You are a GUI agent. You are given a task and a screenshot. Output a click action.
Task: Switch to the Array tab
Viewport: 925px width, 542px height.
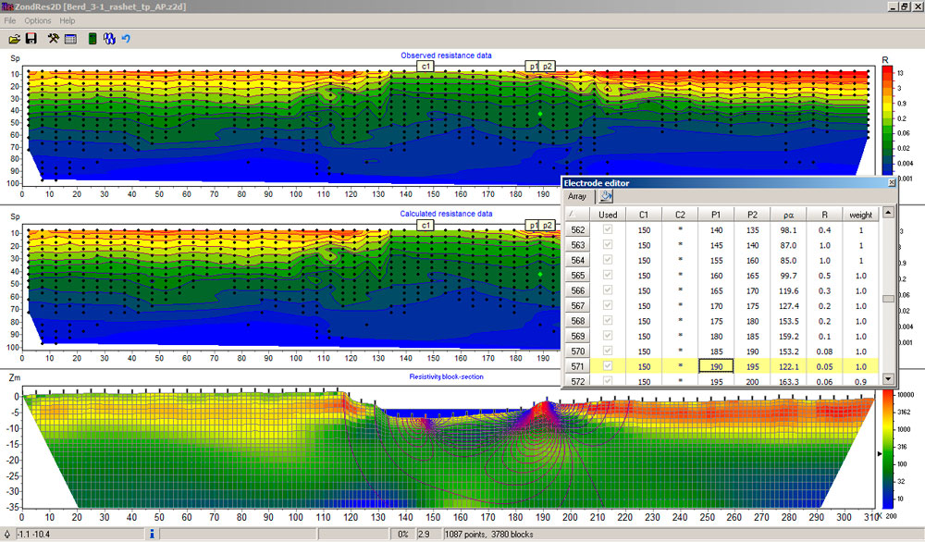[577, 196]
